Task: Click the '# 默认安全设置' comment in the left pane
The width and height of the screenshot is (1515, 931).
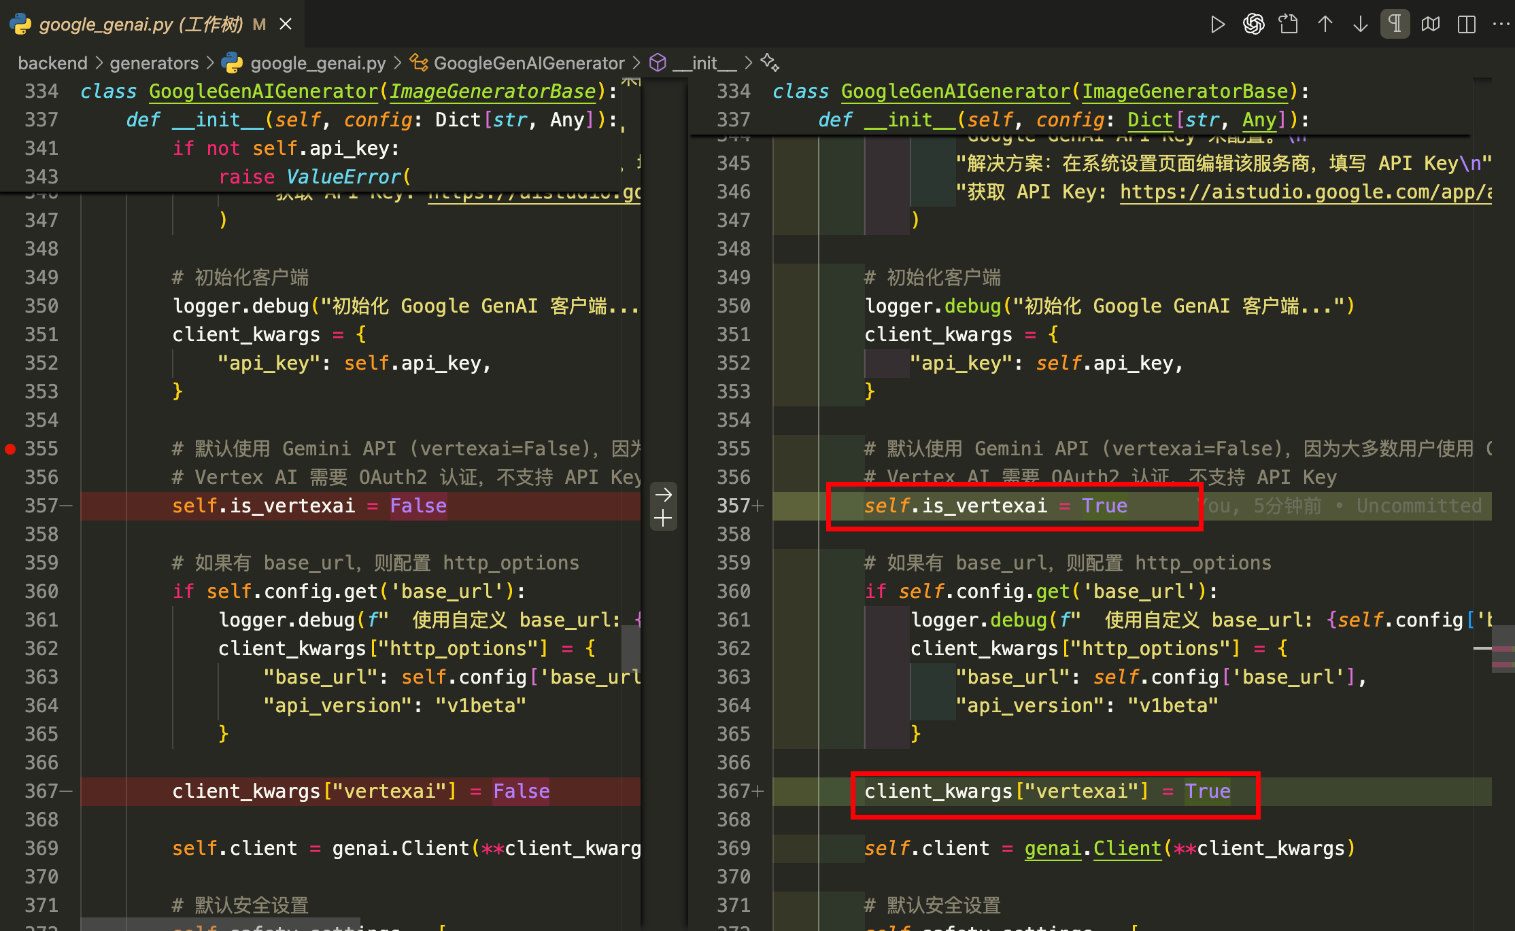Action: click(240, 905)
